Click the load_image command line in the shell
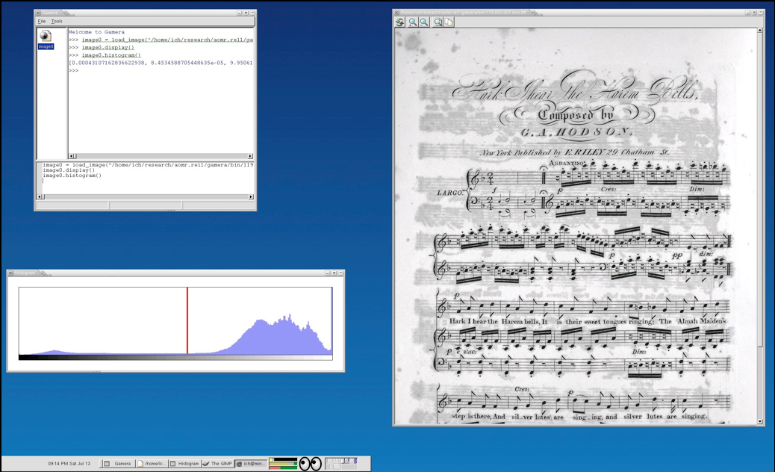The image size is (775, 472). [167, 40]
